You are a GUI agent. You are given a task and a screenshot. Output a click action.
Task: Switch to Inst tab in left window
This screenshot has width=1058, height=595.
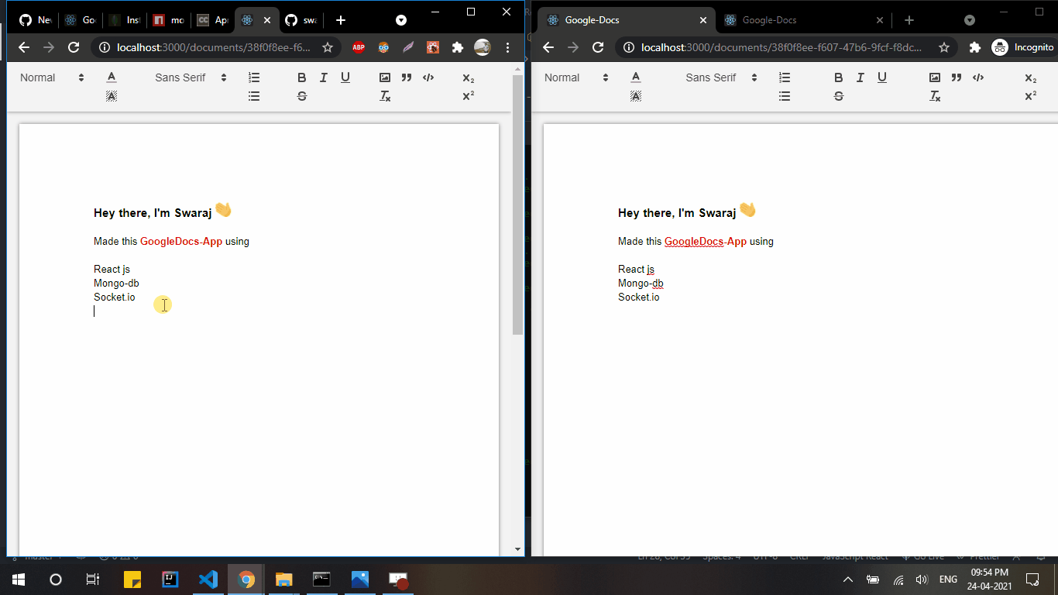pos(125,20)
